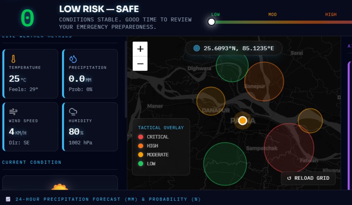Click the risk level slider handle
Screen dimensions: 352x205
[211, 22]
